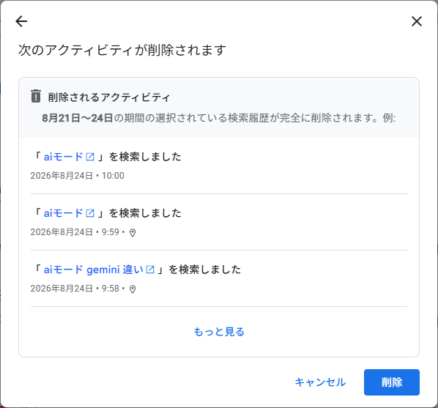
Task: Open the aiモード link searched at 9:59
Action: (x=64, y=213)
